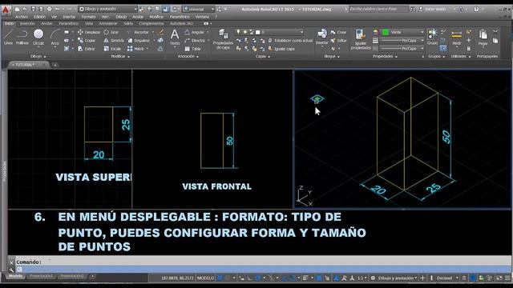Toggle the workspace lock icon in status bar
Screen dimensions: 513x288
click(464, 278)
